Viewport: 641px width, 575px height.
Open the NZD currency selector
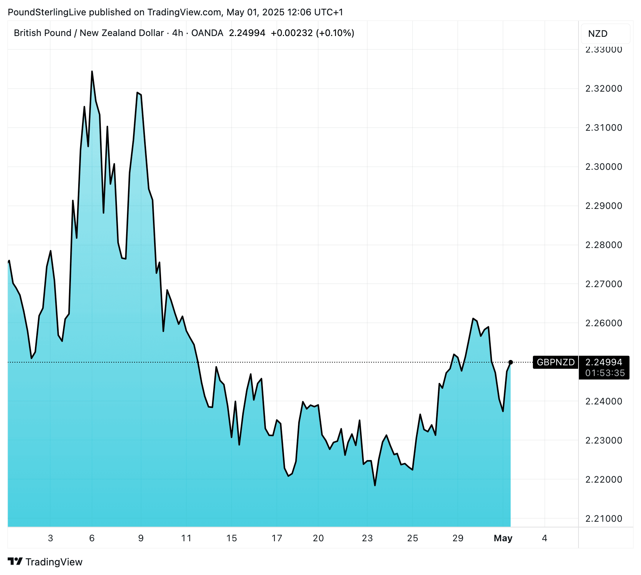(x=605, y=34)
